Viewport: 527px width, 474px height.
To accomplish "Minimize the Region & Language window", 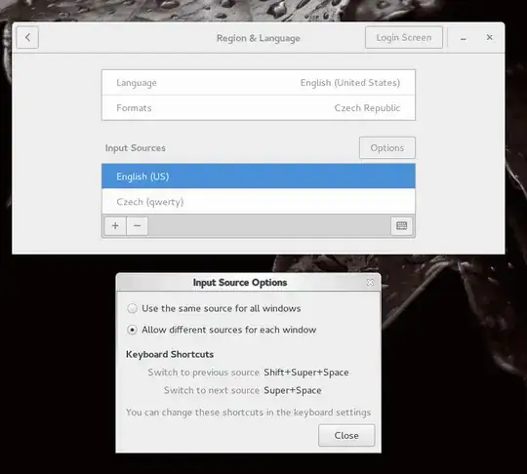I will pos(464,38).
